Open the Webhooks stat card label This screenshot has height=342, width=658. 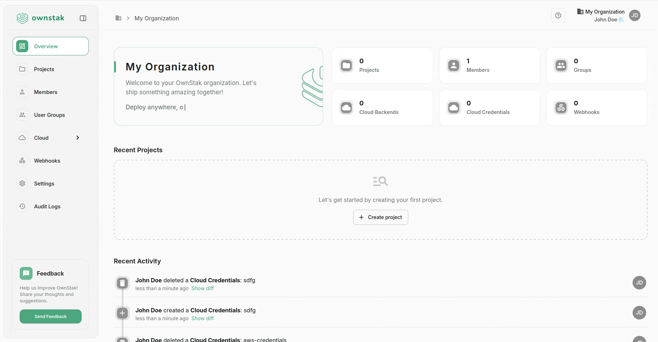(587, 112)
